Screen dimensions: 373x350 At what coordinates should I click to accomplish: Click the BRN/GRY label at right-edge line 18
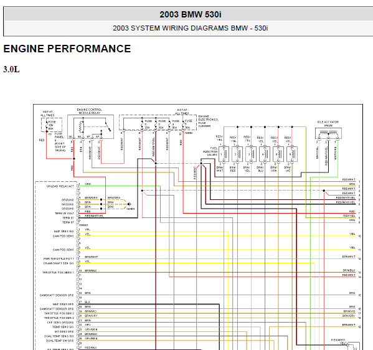pos(349,316)
